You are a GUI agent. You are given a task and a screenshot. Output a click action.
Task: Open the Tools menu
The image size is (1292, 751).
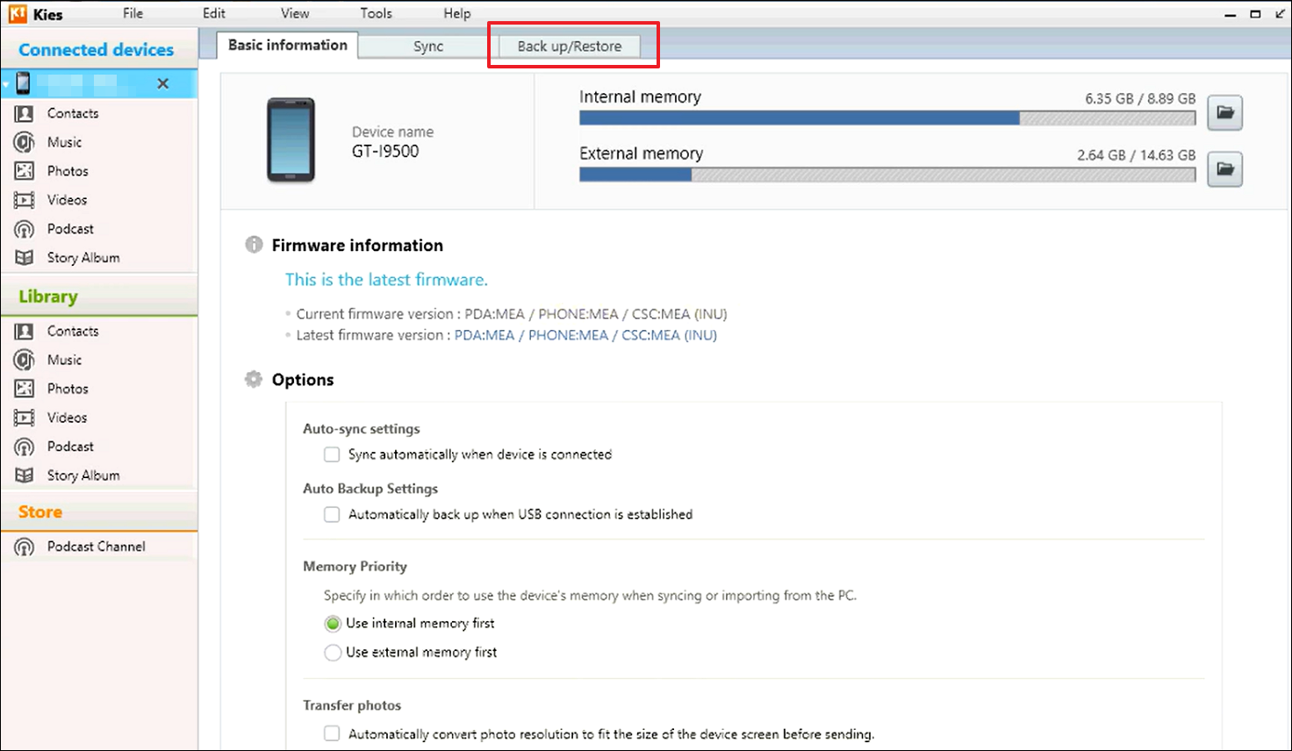(x=376, y=13)
